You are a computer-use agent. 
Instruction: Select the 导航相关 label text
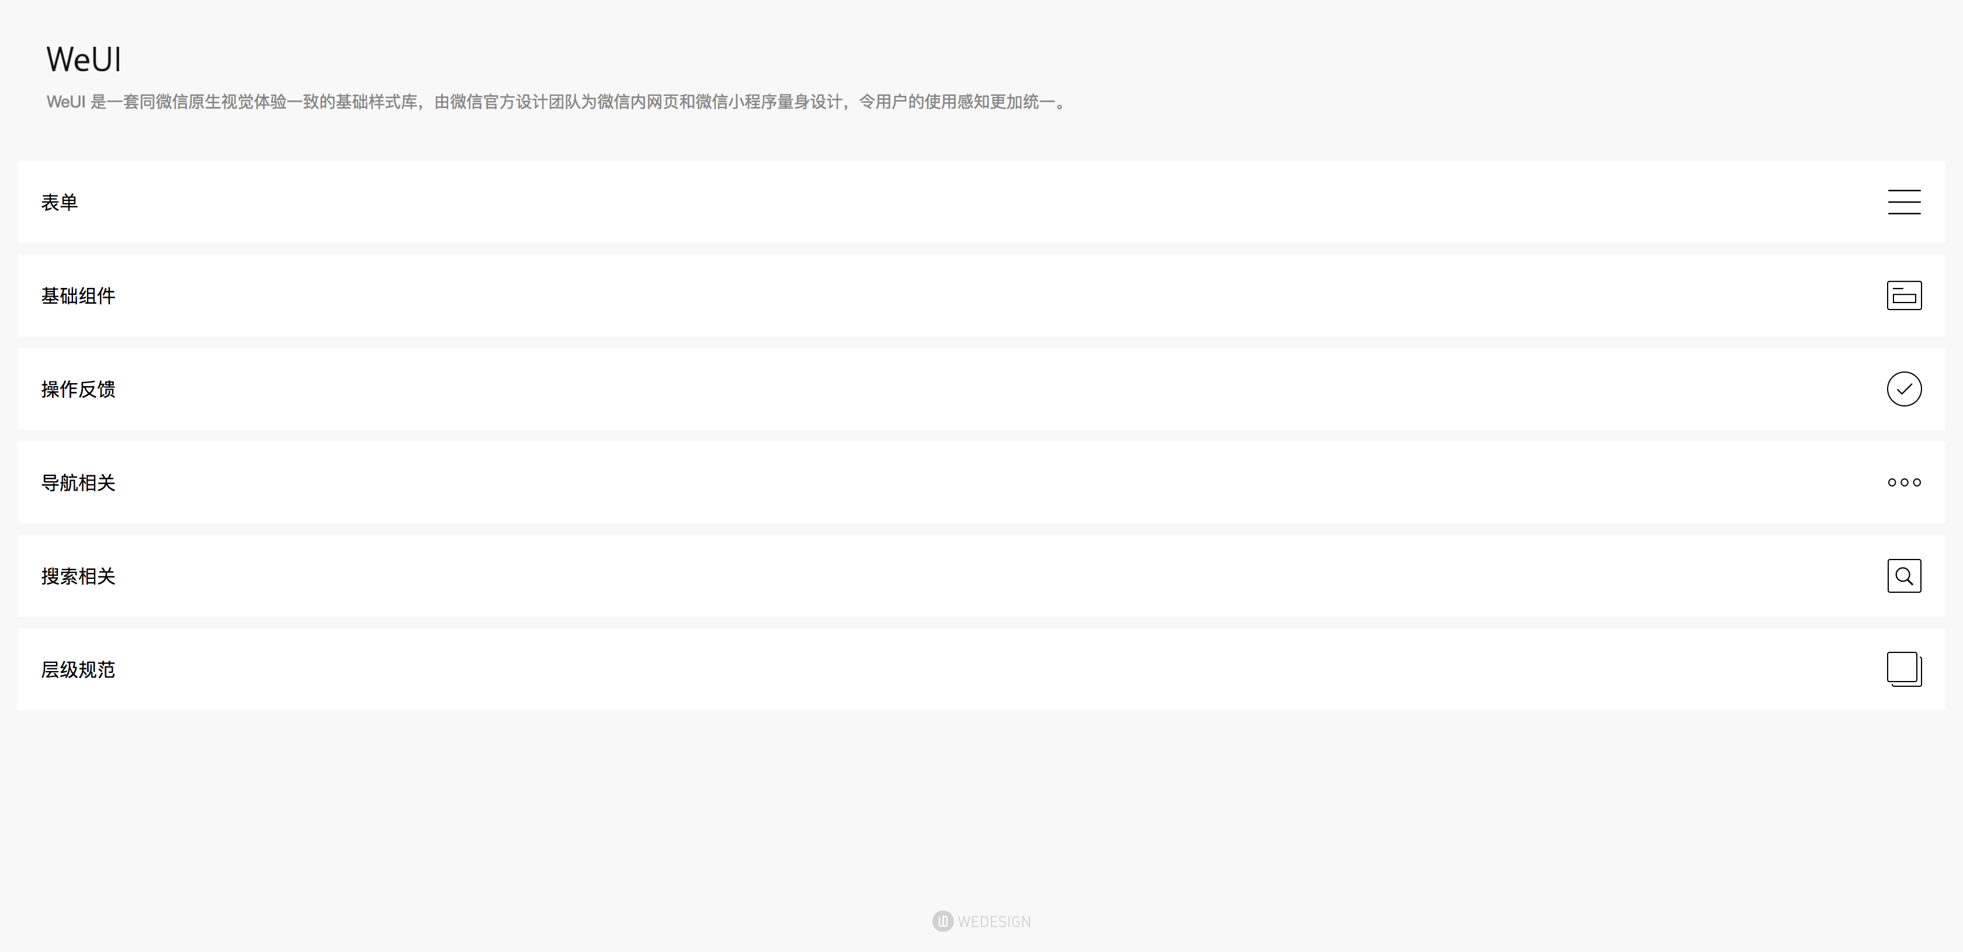coord(78,483)
